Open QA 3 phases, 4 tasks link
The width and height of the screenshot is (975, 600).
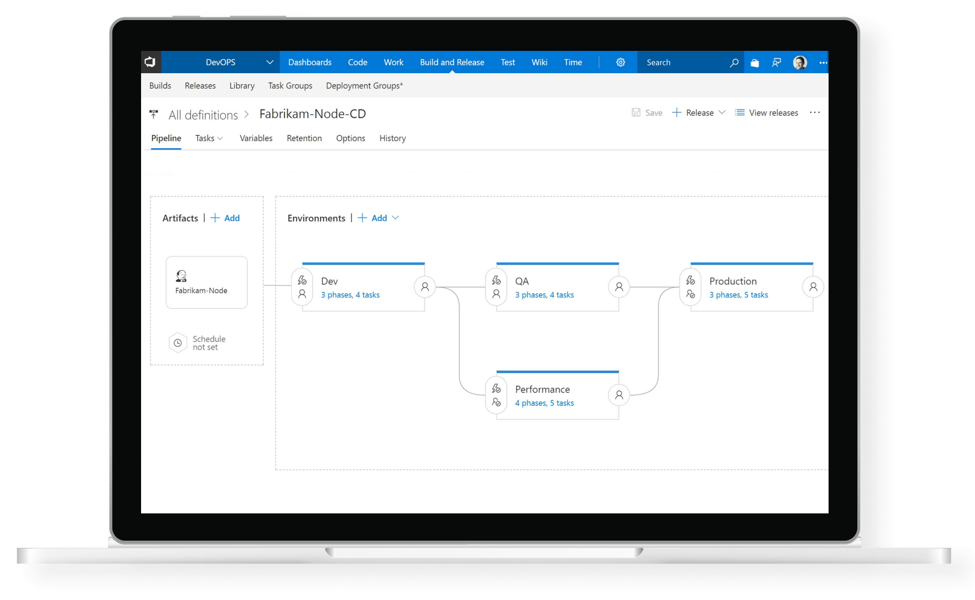(x=544, y=295)
